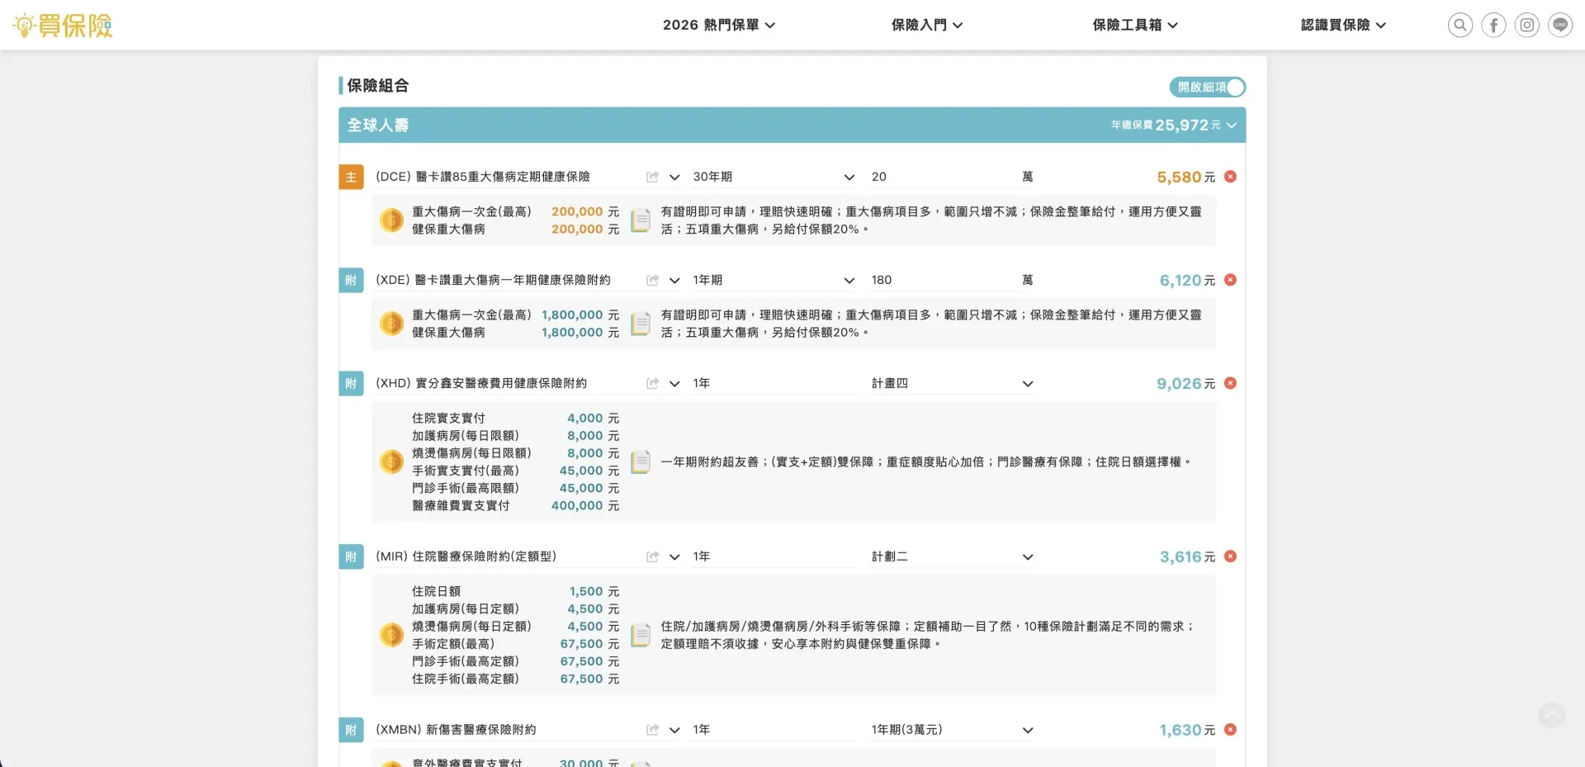Viewport: 1585px width, 767px height.
Task: Open the 1年期 term dropdown for XDE
Action: [774, 280]
